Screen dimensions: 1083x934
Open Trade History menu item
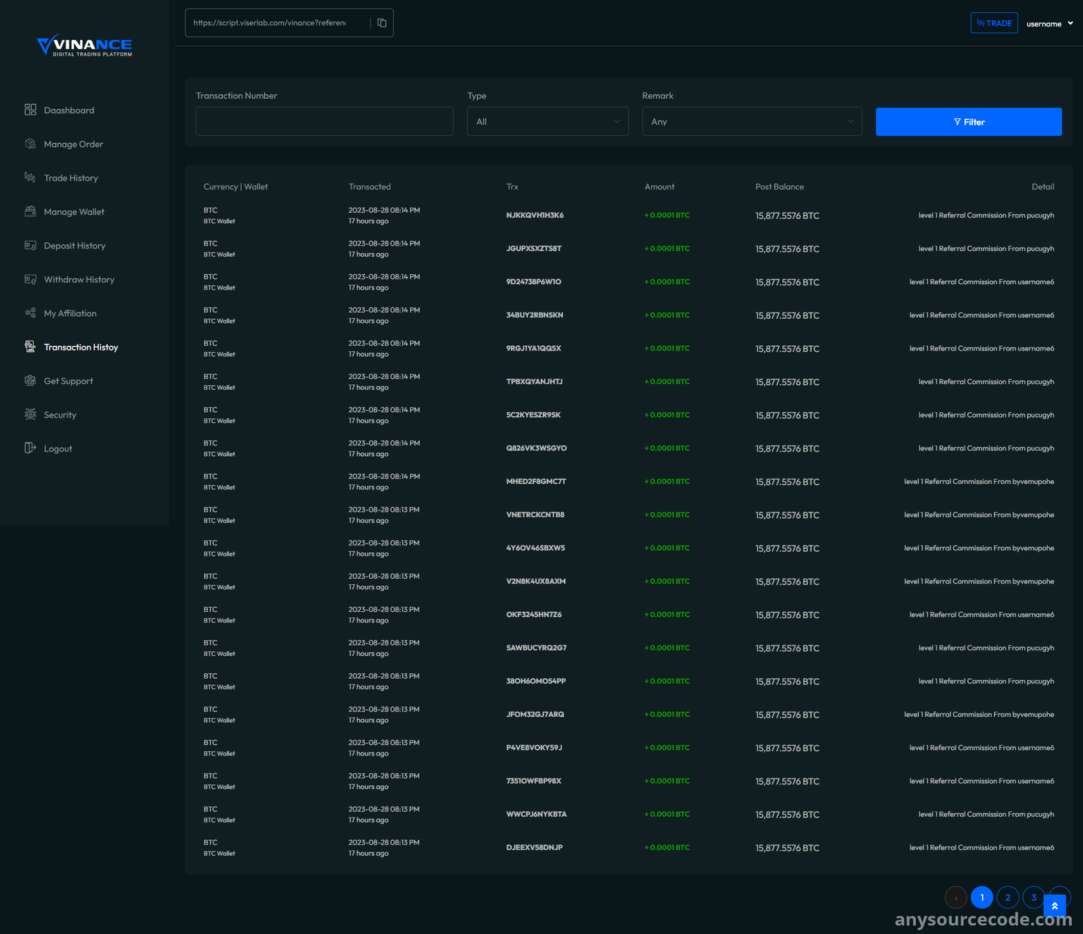tap(71, 178)
